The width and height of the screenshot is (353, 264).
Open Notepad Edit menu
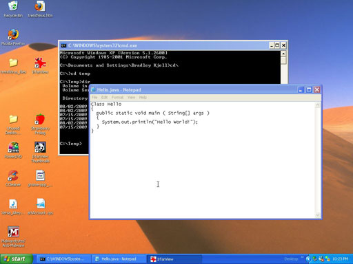(x=104, y=98)
